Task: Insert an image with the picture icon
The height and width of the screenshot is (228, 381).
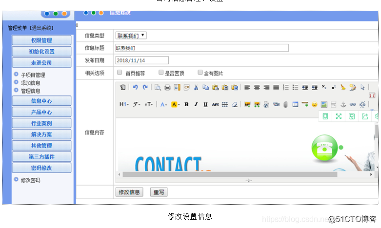Action: pos(247,105)
